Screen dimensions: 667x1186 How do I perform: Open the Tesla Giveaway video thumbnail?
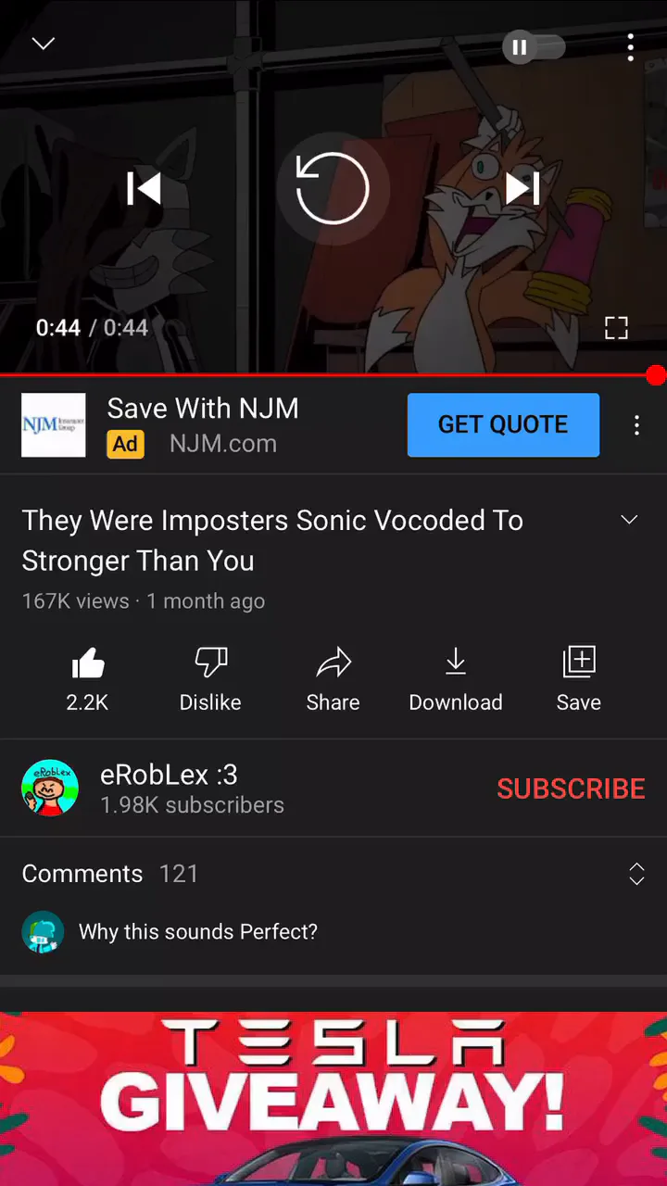point(333,1099)
